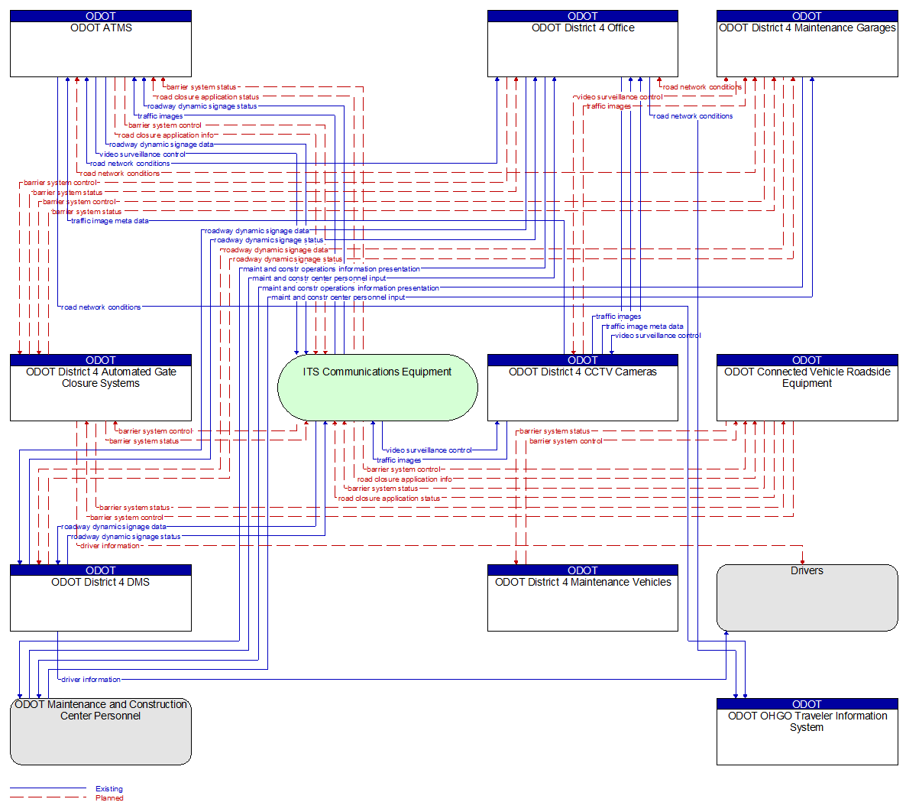Select blue road network conditions label under District 4 Office
The height and width of the screenshot is (812, 906).
pos(693,116)
